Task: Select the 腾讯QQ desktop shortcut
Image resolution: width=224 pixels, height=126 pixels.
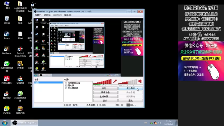Action: (x=7, y=95)
